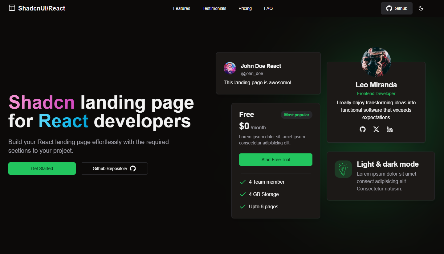Click John Doe React's avatar
The width and height of the screenshot is (444, 254).
pos(230,68)
